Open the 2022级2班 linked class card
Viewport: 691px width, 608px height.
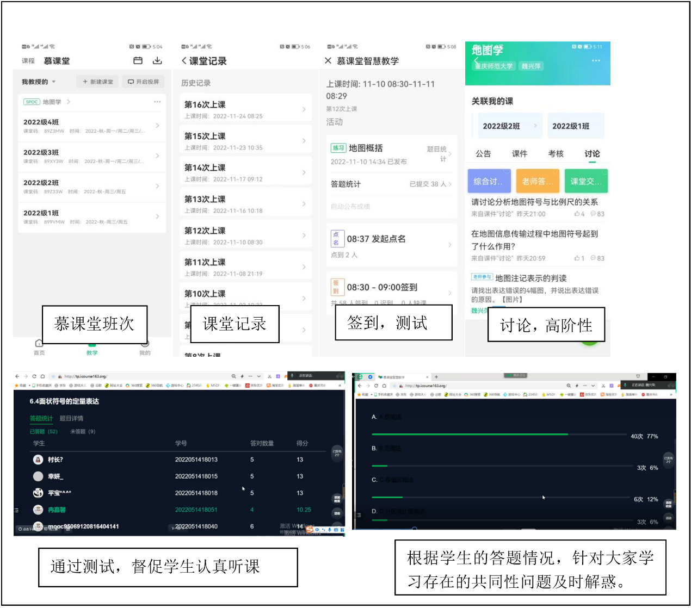pyautogui.click(x=510, y=126)
